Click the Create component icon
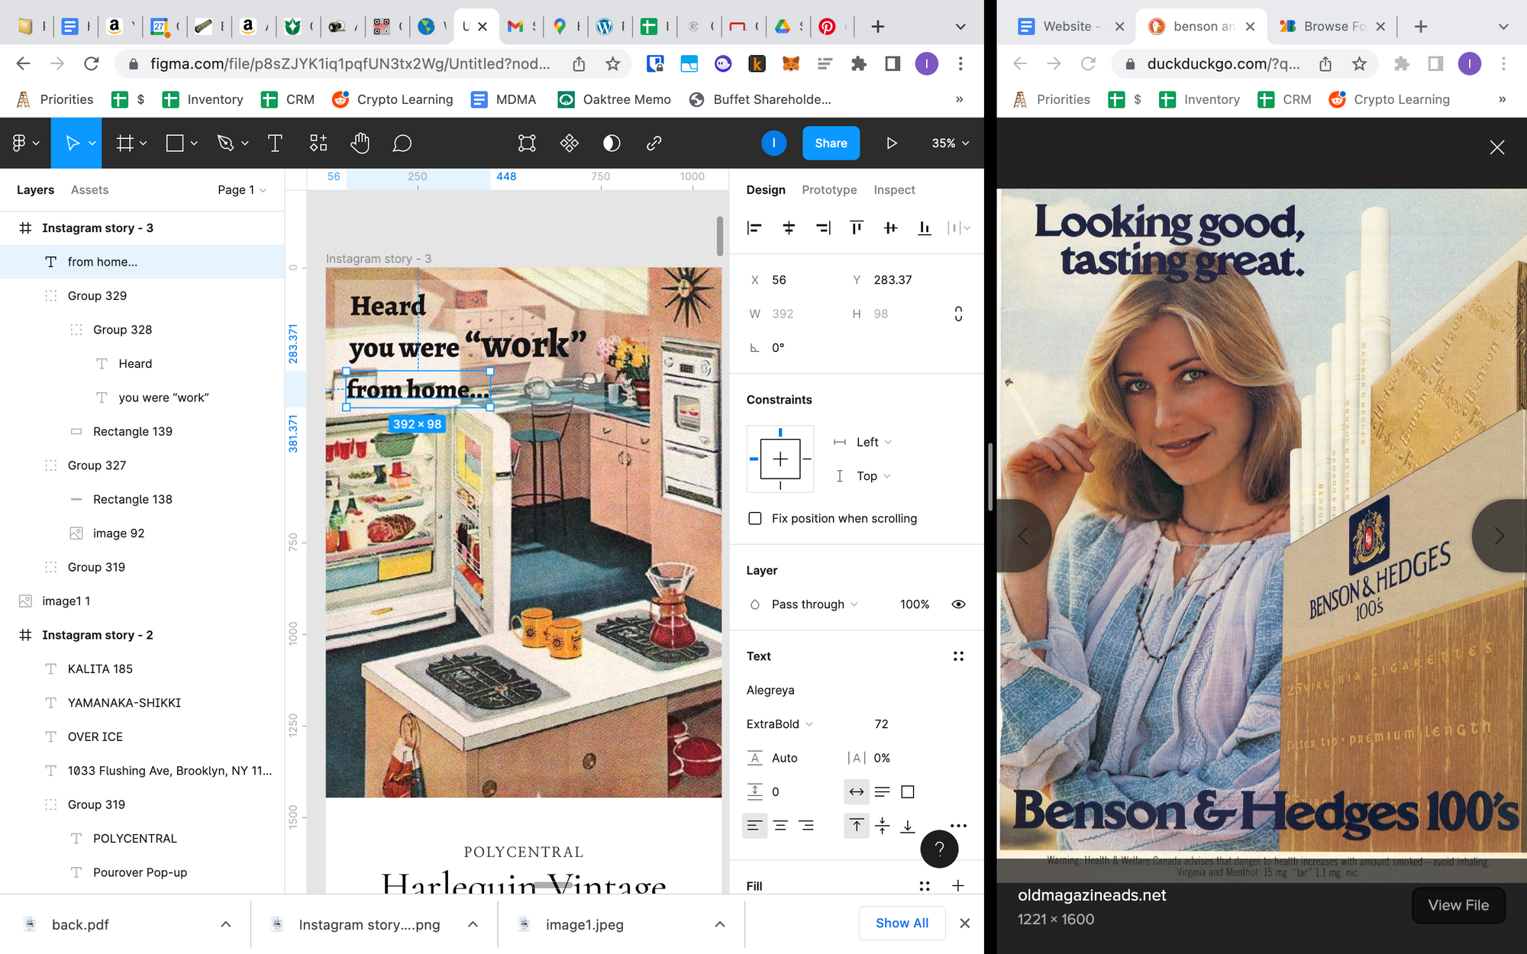The height and width of the screenshot is (954, 1527). (569, 143)
